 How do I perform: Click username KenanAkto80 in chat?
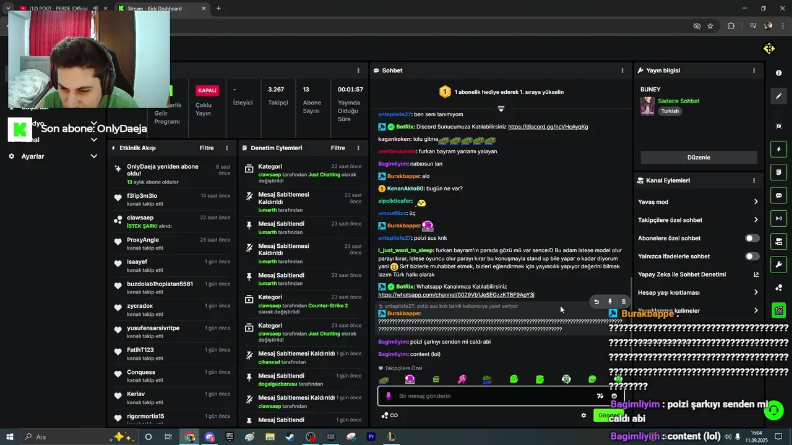click(x=405, y=189)
